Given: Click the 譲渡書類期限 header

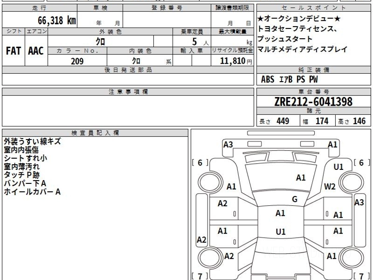Looking at the screenshot, I should click(232, 8).
